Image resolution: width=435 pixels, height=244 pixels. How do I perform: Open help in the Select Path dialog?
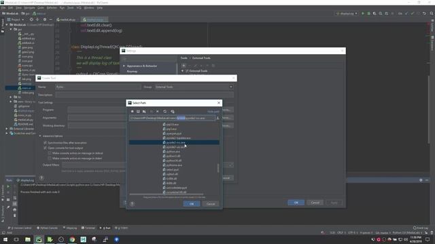point(133,204)
